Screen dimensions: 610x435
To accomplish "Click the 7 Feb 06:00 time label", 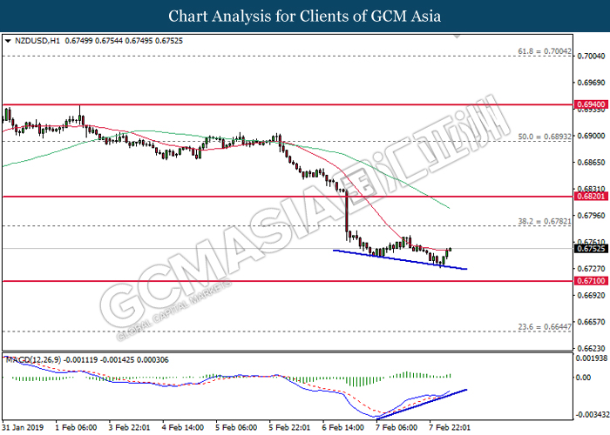I will (x=396, y=427).
